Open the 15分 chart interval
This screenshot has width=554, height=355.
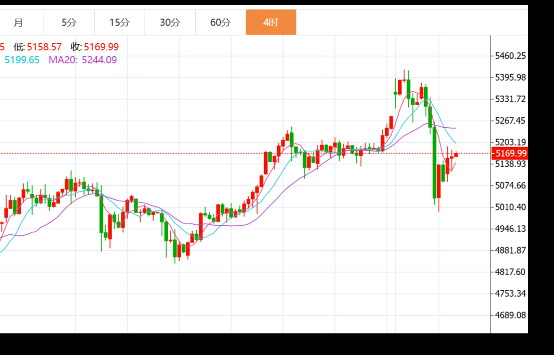coord(119,22)
